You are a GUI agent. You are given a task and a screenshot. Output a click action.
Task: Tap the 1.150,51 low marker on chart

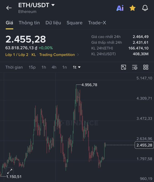point(14,177)
